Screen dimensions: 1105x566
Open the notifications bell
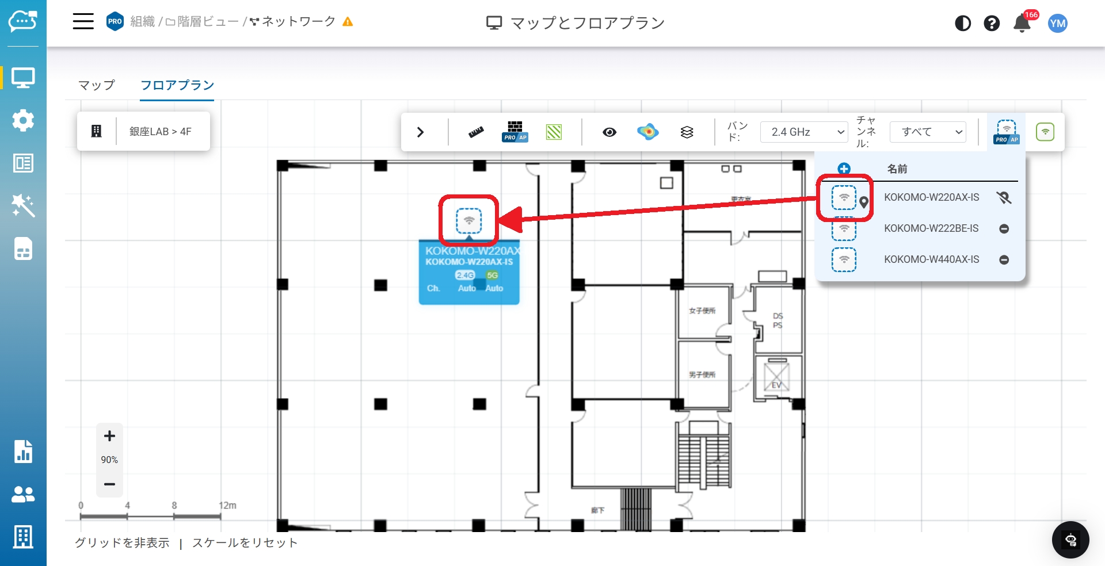click(x=1022, y=24)
